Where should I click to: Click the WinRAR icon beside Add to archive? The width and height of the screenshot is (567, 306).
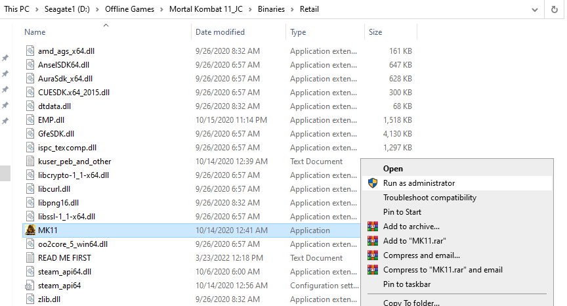click(x=373, y=227)
